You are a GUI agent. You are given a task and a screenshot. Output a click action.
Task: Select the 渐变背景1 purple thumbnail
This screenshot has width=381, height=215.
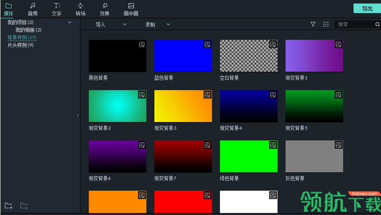314,56
